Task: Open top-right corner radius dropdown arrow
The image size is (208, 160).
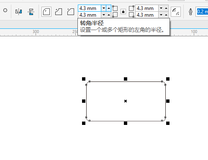Action: click(161, 8)
